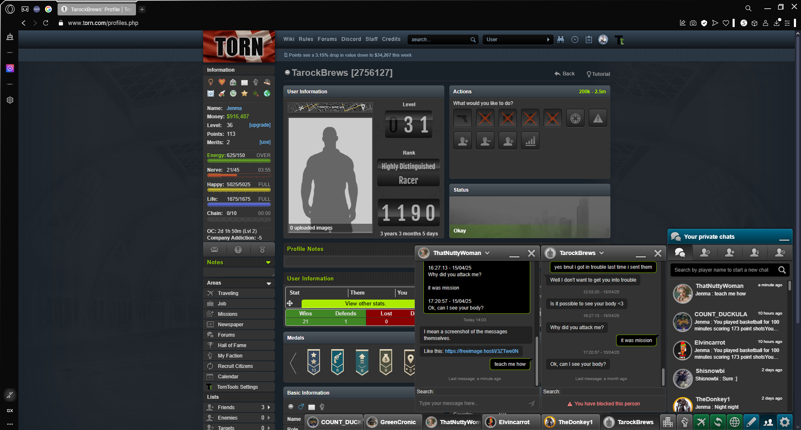Open the events exclamation sidebar icon

pyautogui.click(x=238, y=250)
